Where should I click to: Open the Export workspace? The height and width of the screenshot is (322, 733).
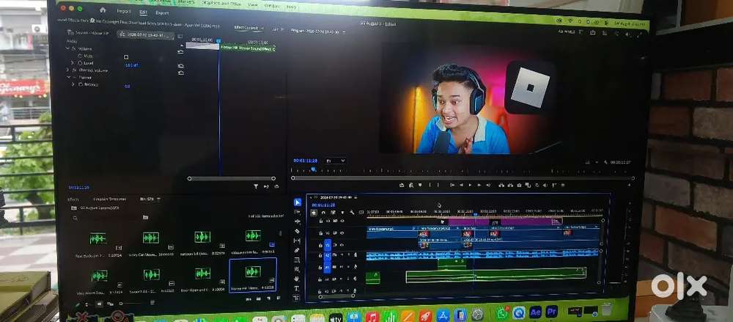click(162, 12)
